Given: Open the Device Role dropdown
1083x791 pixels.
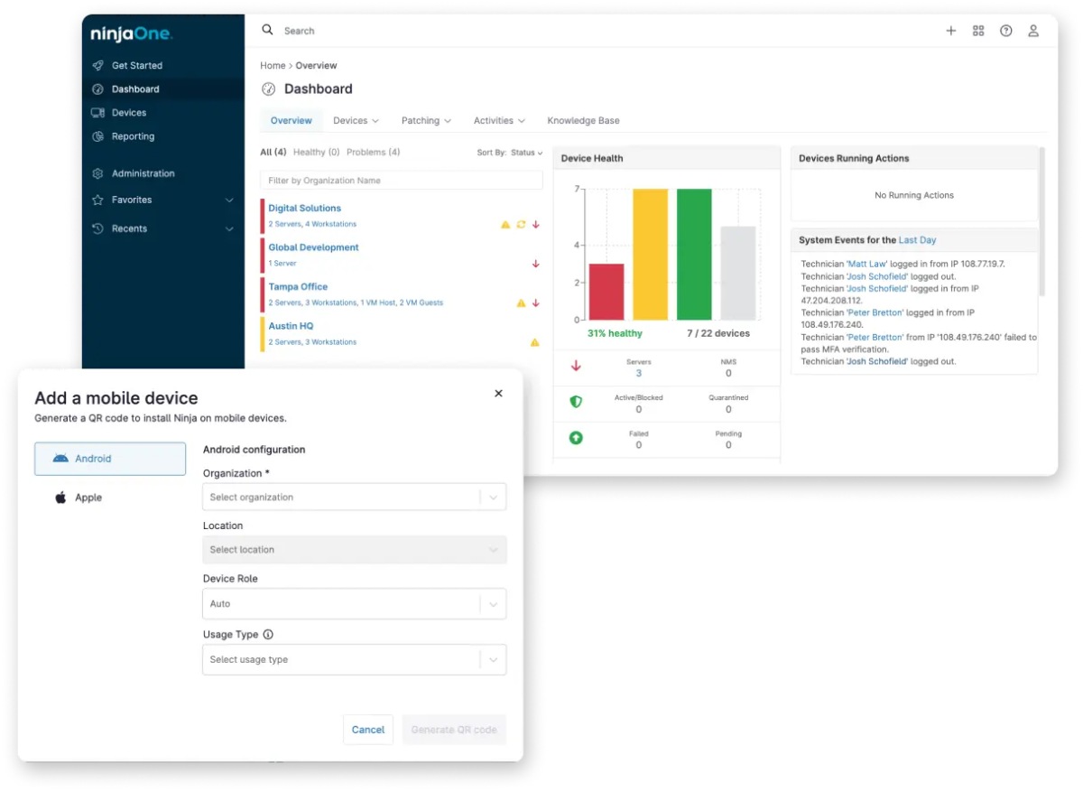Looking at the screenshot, I should (x=355, y=604).
